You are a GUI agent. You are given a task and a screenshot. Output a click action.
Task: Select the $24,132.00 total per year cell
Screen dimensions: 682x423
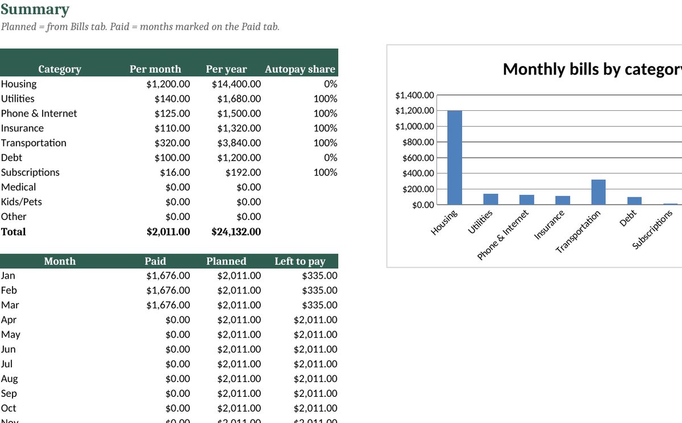[x=236, y=232]
